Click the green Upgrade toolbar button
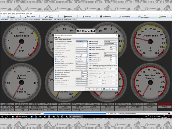Image resolution: width=172 pixels, height=129 pixels. click(x=163, y=16)
